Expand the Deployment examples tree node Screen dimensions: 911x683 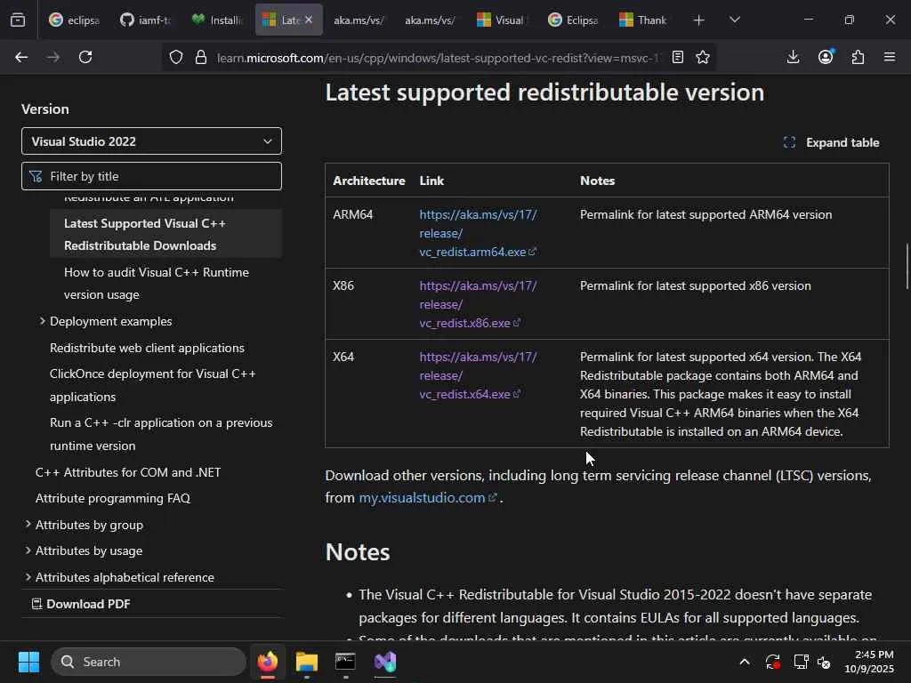click(42, 321)
